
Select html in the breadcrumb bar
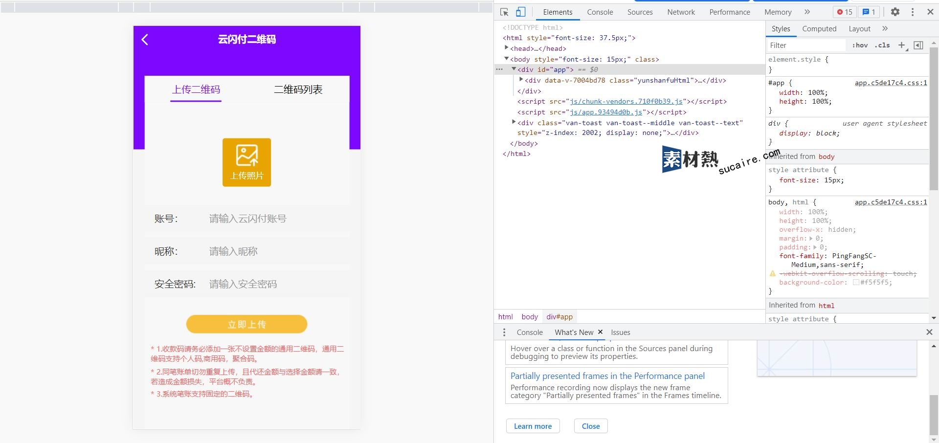pyautogui.click(x=505, y=317)
